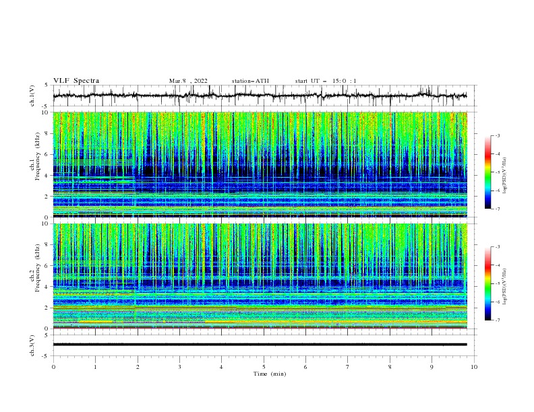Click the ch.1 "Frequency (kHz)" axis label
The width and height of the screenshot is (534, 412).
tap(37, 156)
